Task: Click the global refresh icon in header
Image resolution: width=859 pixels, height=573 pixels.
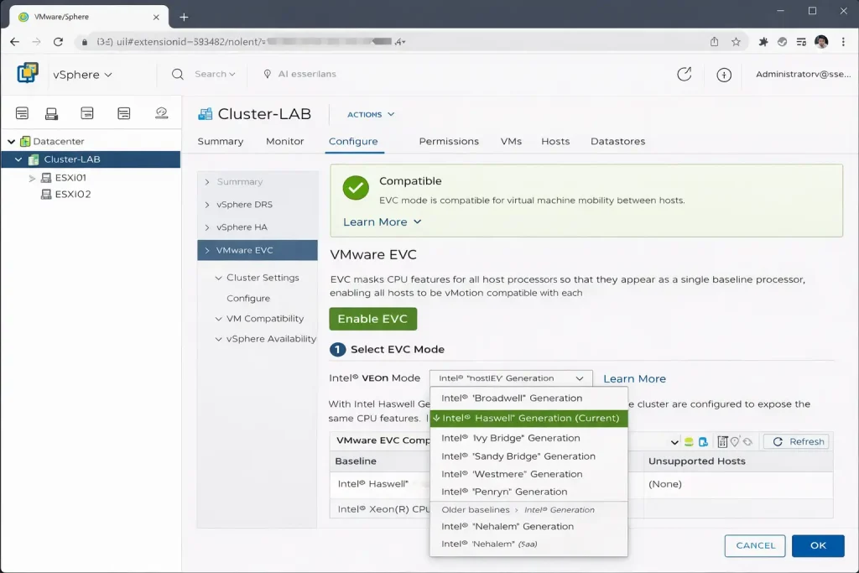Action: [685, 74]
